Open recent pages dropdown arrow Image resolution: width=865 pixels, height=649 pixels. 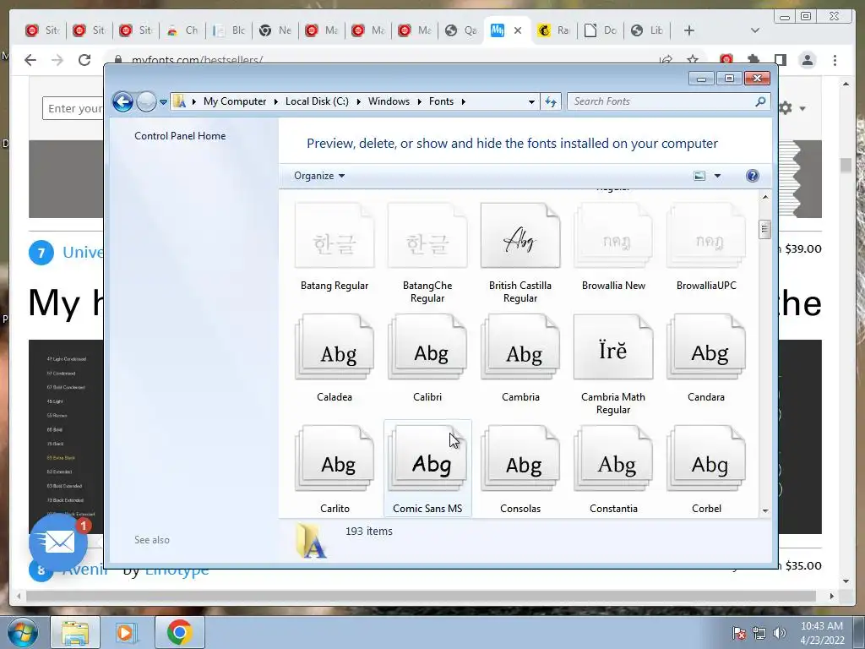click(x=163, y=101)
